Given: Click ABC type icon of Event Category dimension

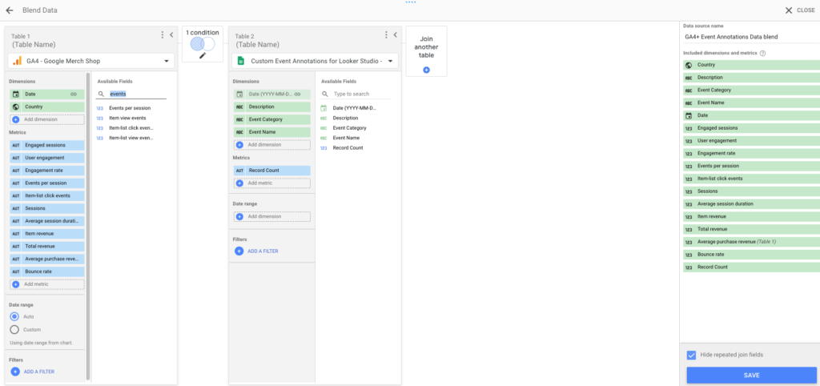Looking at the screenshot, I should 239,119.
